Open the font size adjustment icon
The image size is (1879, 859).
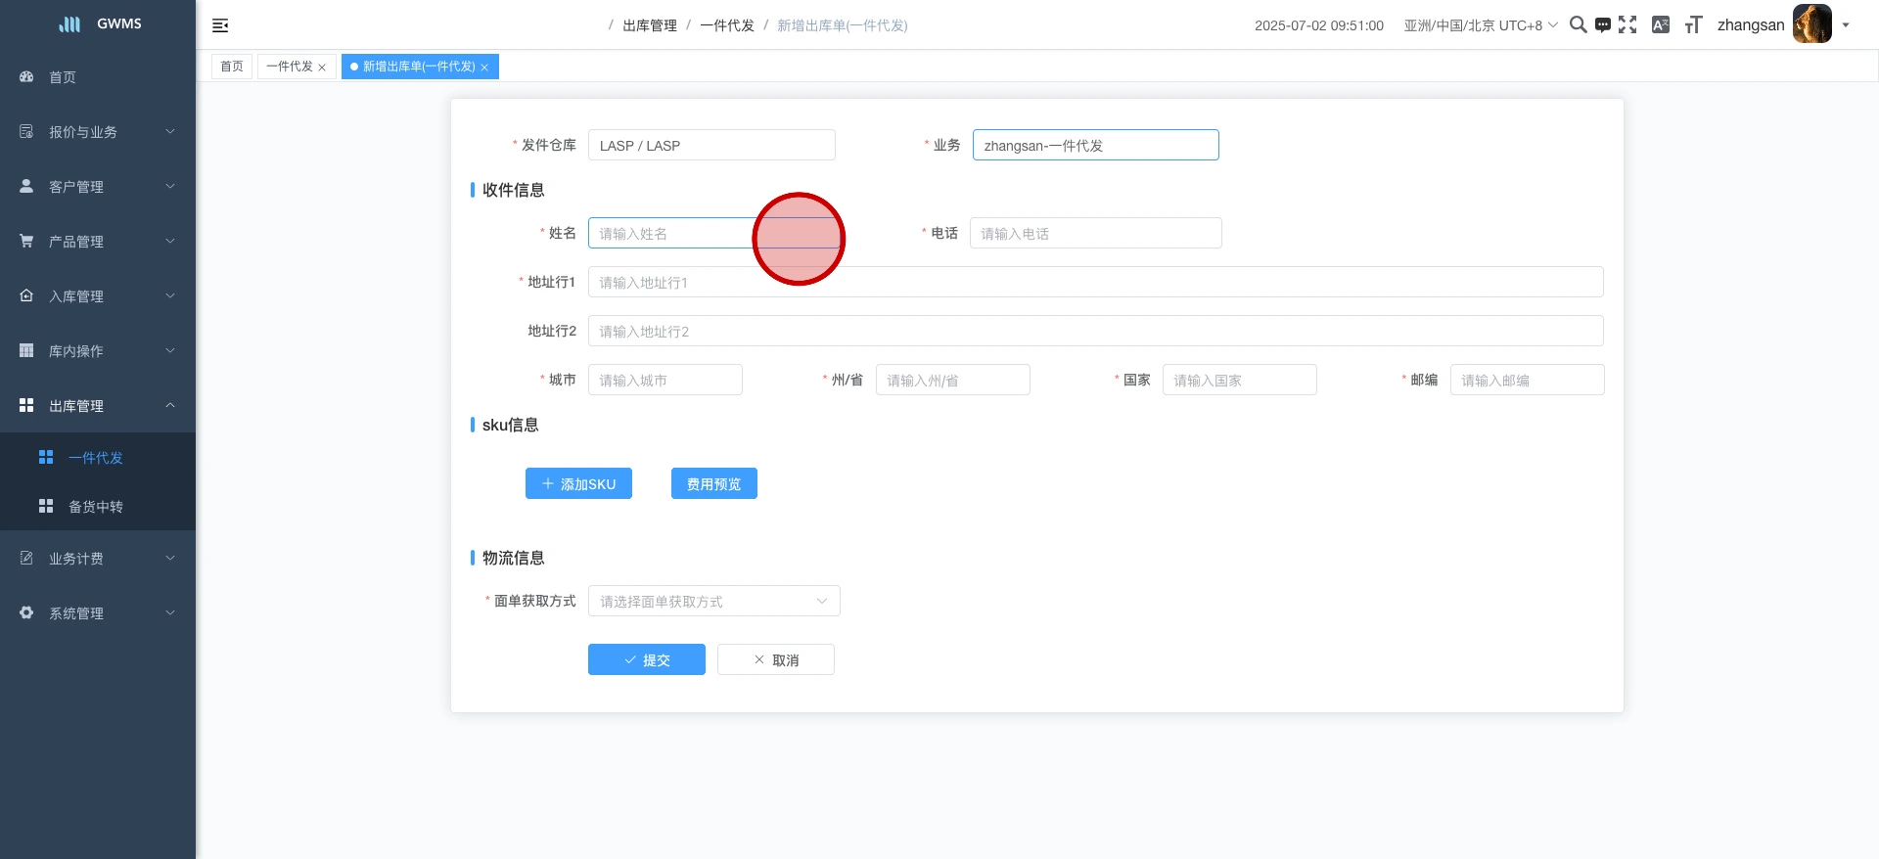(1693, 25)
